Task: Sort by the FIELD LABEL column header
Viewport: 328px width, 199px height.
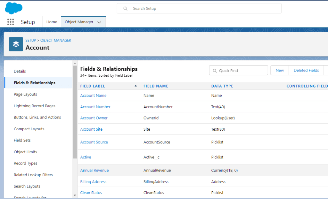Action: pos(93,86)
